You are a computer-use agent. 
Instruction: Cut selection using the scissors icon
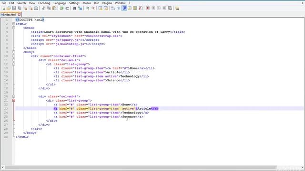(x=43, y=8)
